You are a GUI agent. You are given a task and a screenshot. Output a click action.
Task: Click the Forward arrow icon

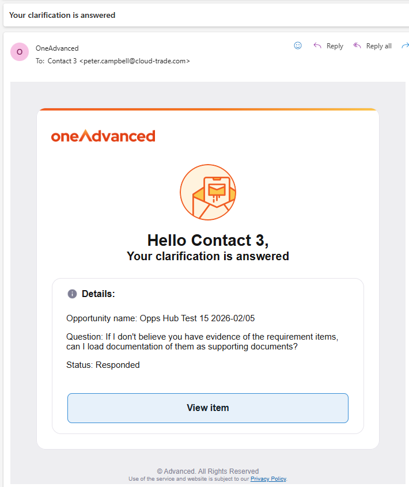click(x=404, y=46)
